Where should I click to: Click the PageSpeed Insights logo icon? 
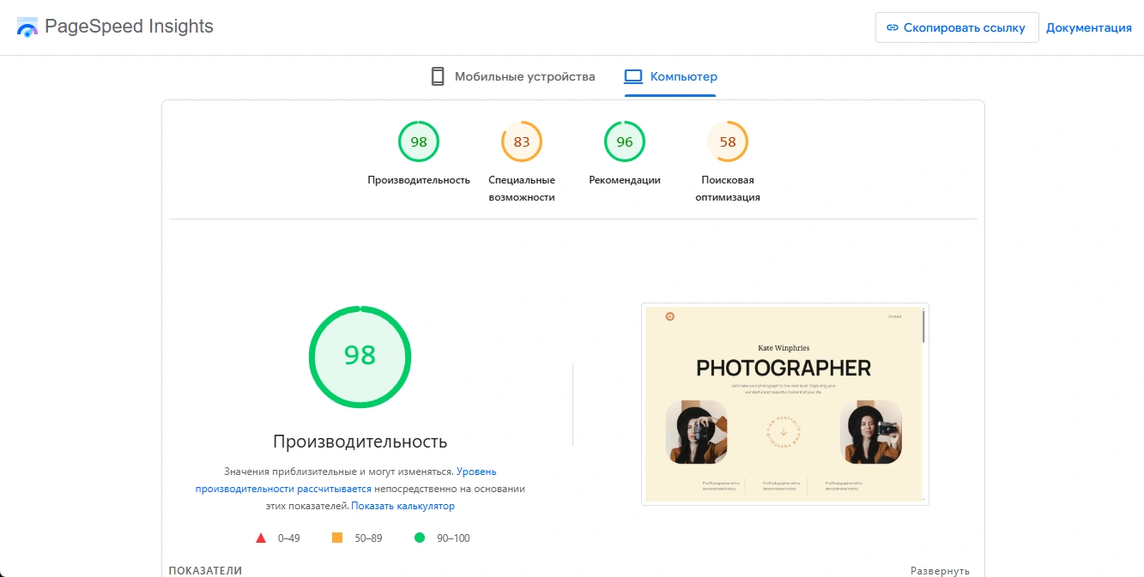click(27, 27)
